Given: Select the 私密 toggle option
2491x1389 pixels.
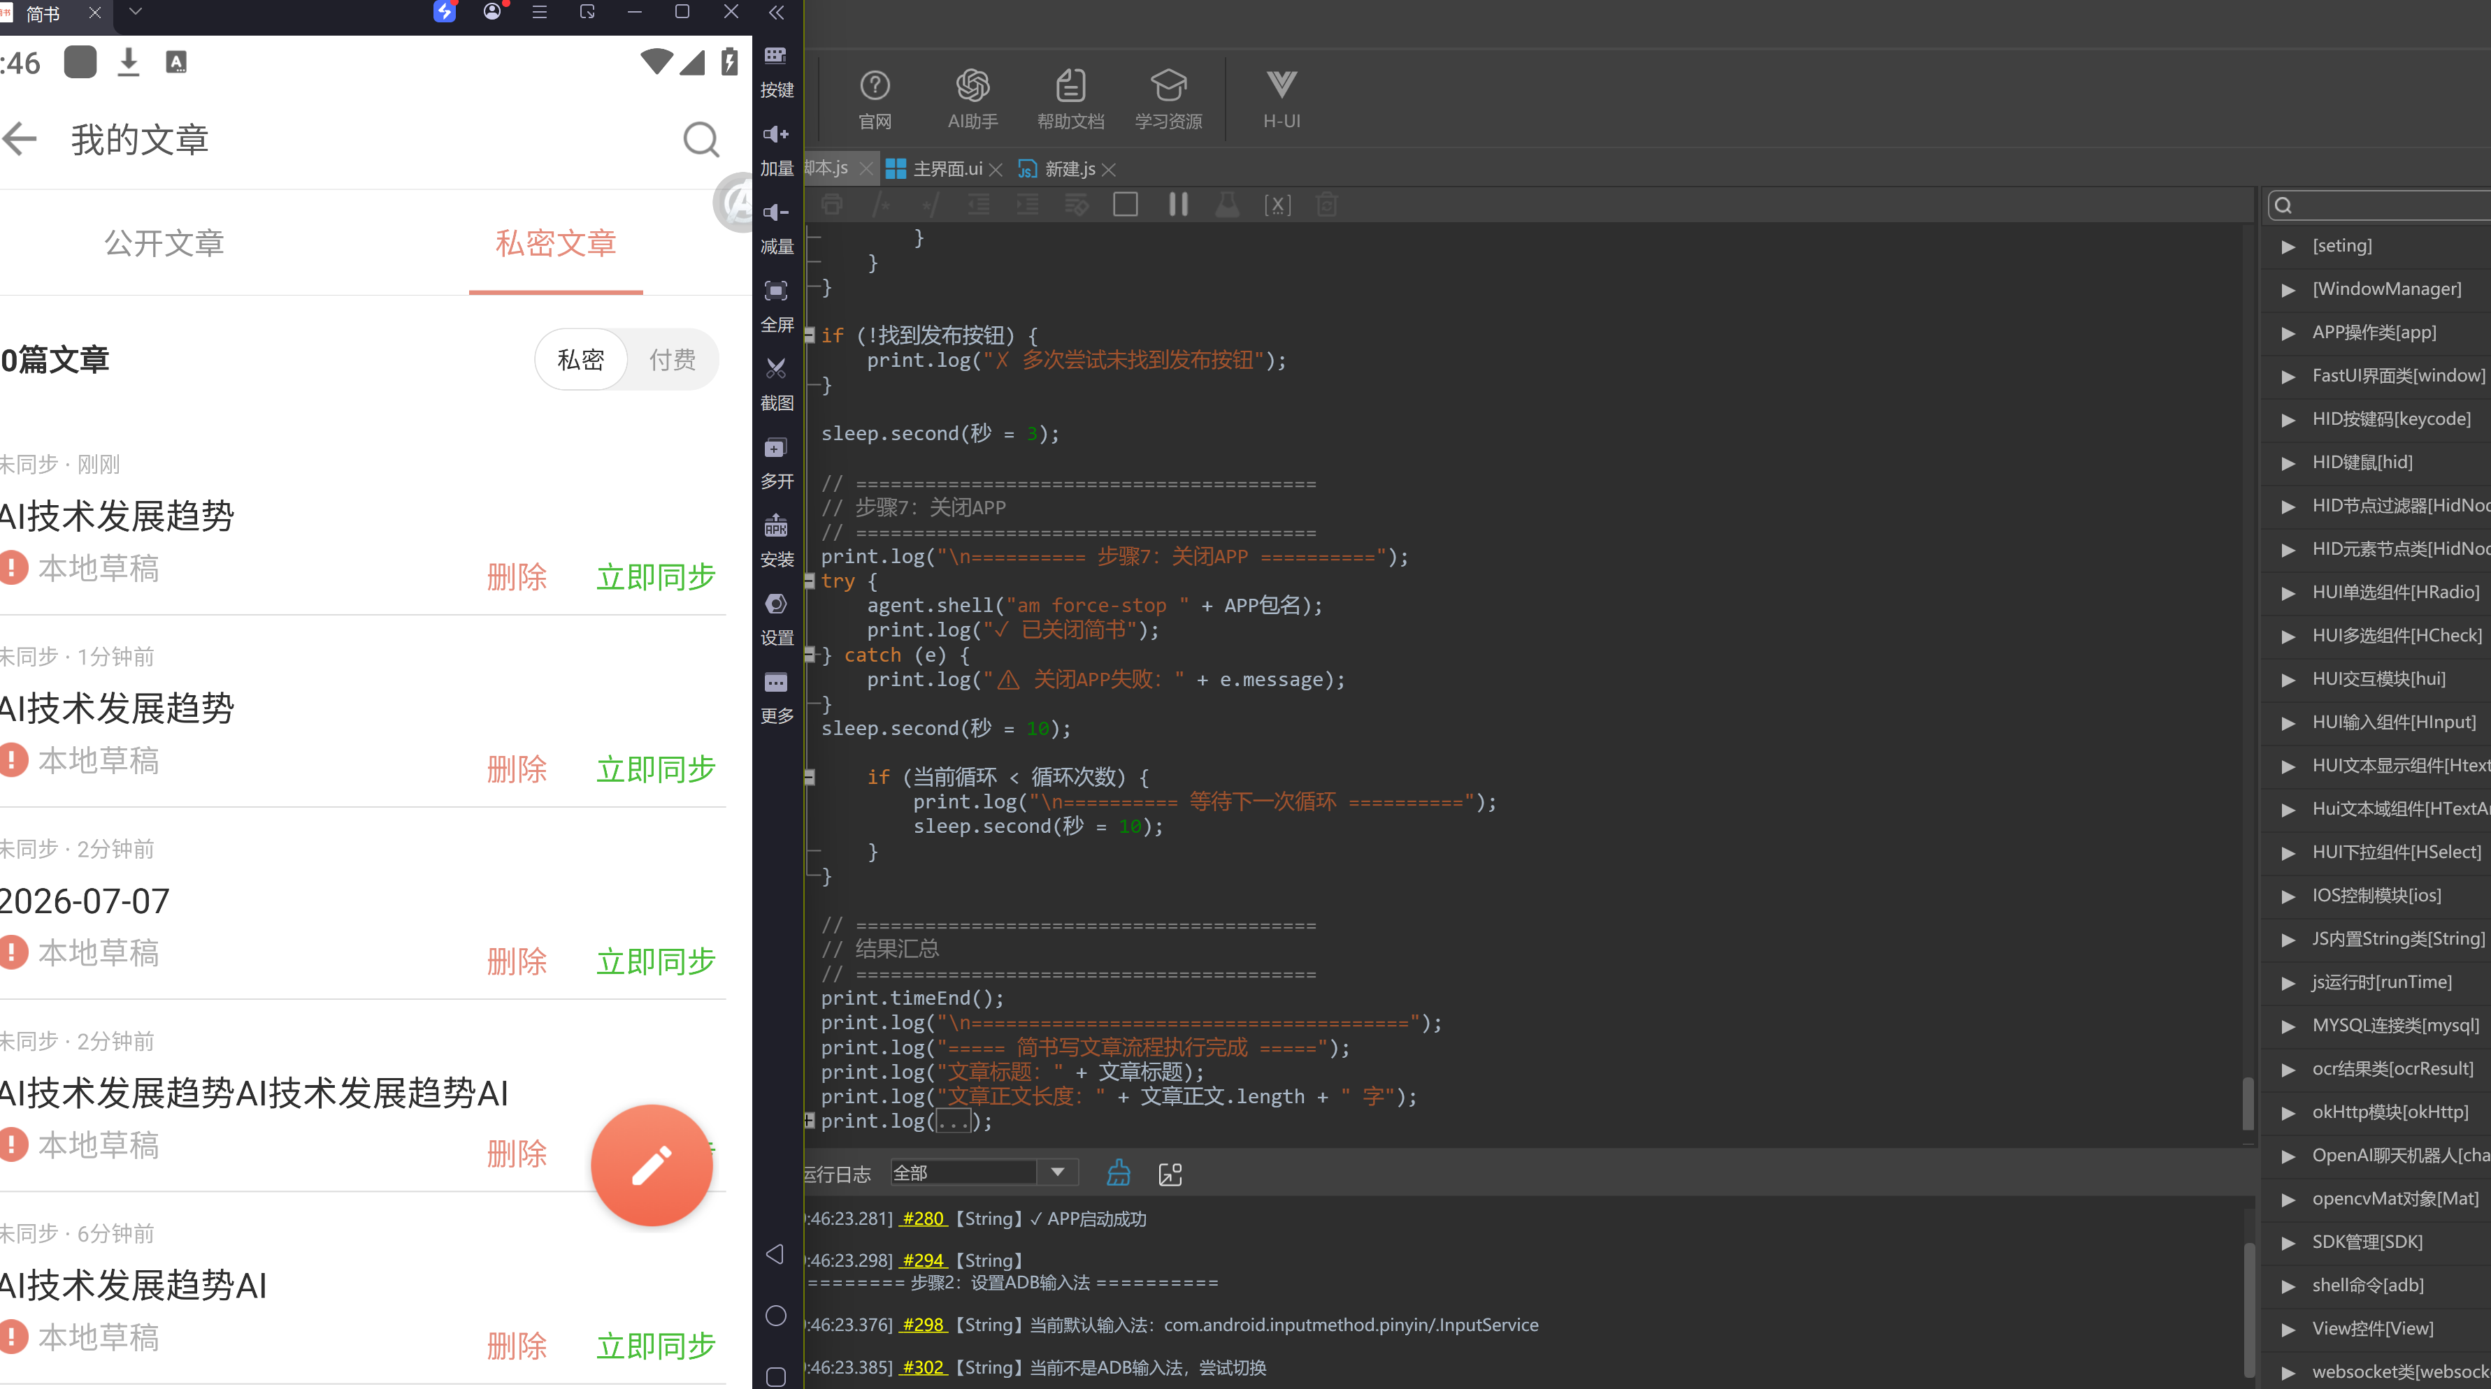Looking at the screenshot, I should (580, 360).
